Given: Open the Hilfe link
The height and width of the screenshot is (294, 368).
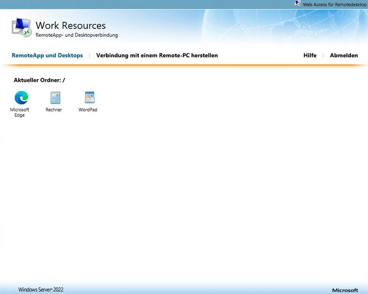Looking at the screenshot, I should tap(310, 55).
